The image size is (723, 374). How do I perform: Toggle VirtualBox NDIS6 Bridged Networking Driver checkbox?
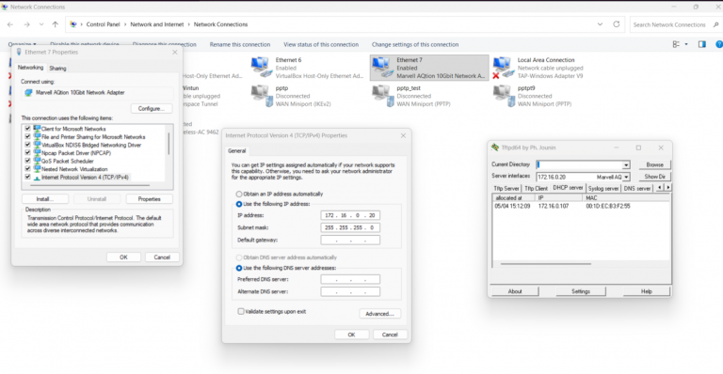click(27, 145)
